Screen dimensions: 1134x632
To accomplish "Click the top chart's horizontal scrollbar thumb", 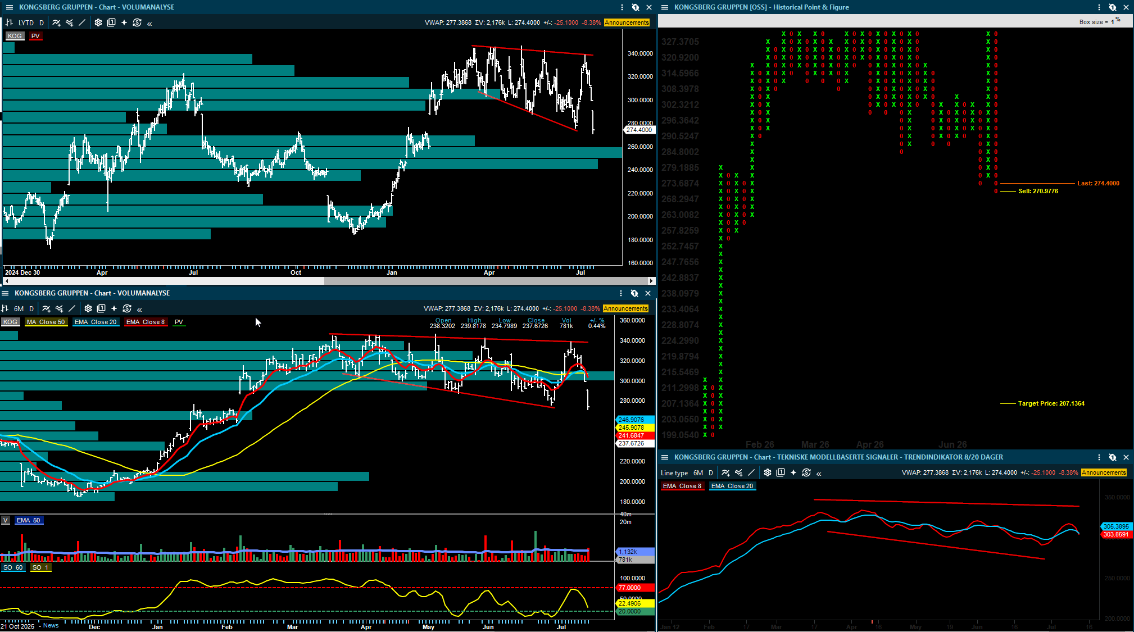I will tap(486, 281).
